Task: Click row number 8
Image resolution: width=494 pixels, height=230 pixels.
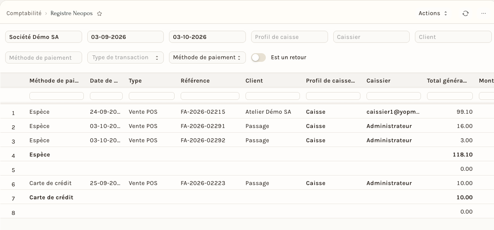Action: click(13, 213)
